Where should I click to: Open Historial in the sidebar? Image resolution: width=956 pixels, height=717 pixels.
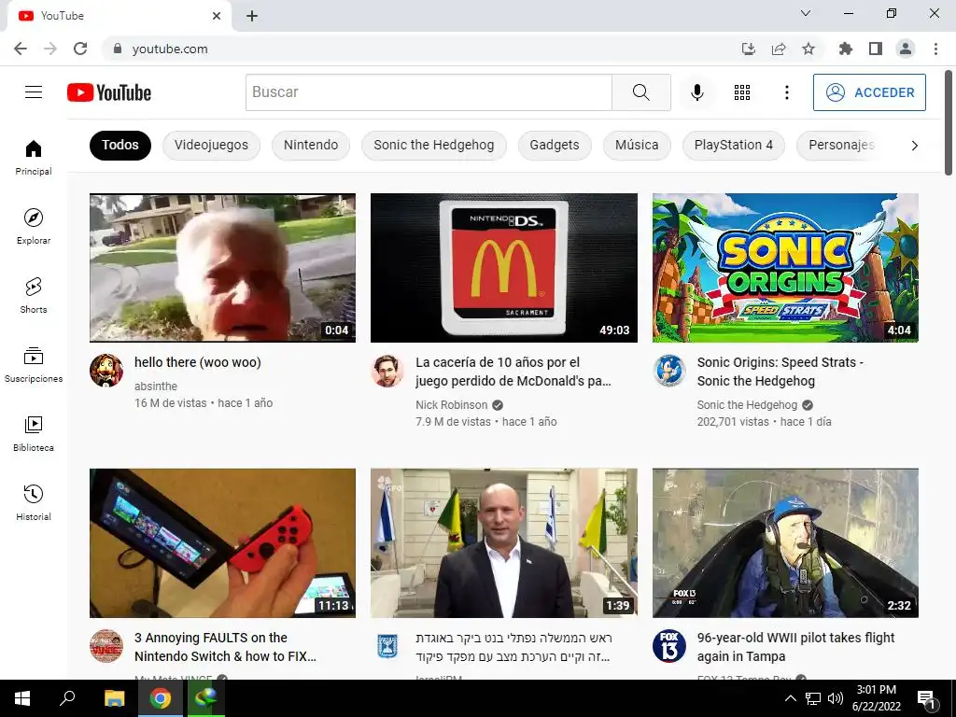[x=34, y=503]
